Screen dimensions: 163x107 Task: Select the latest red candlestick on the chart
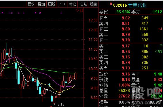tap(75, 76)
